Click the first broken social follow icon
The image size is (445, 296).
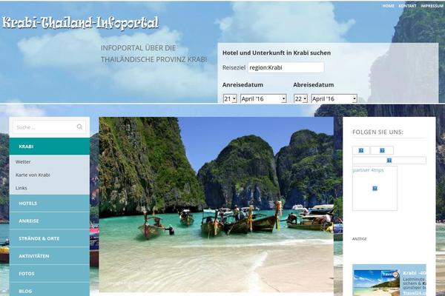(361, 150)
